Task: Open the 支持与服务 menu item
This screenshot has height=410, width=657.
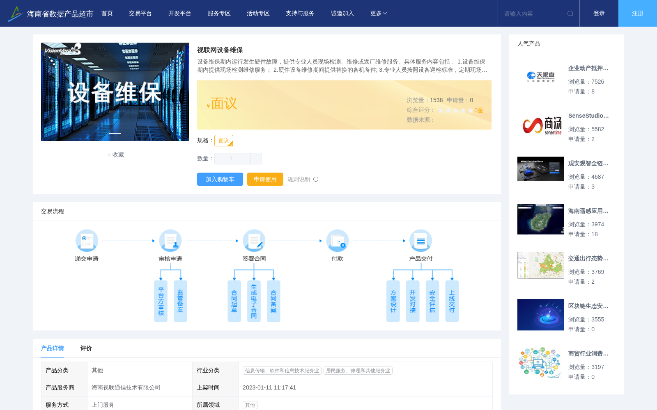Action: click(x=300, y=14)
